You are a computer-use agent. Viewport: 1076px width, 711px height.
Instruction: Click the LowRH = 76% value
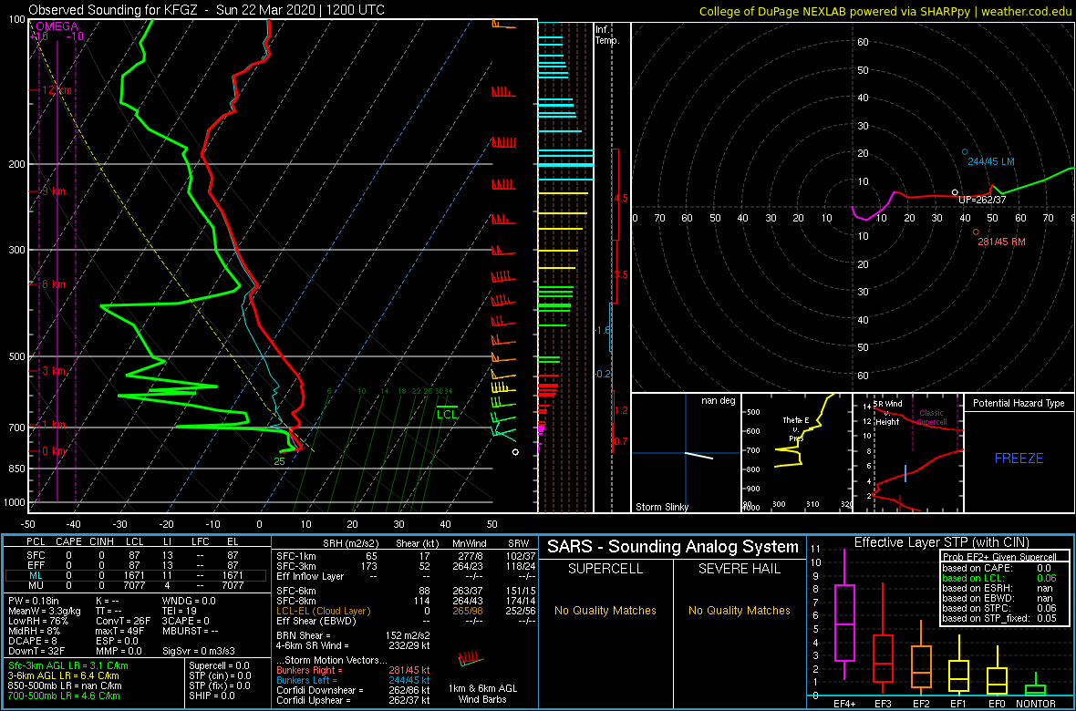tap(35, 621)
